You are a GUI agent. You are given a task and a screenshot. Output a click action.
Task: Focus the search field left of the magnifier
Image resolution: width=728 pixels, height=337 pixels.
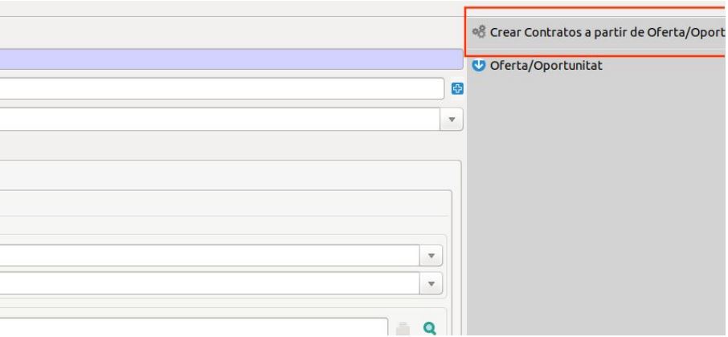[193, 327]
